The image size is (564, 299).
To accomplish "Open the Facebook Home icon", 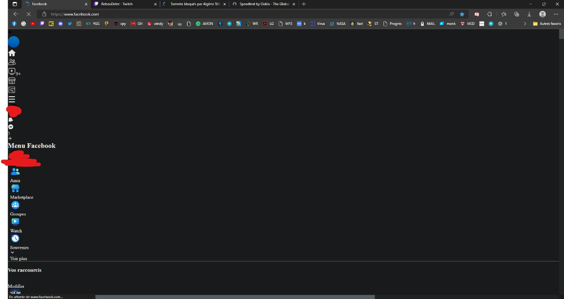I will click(x=12, y=53).
